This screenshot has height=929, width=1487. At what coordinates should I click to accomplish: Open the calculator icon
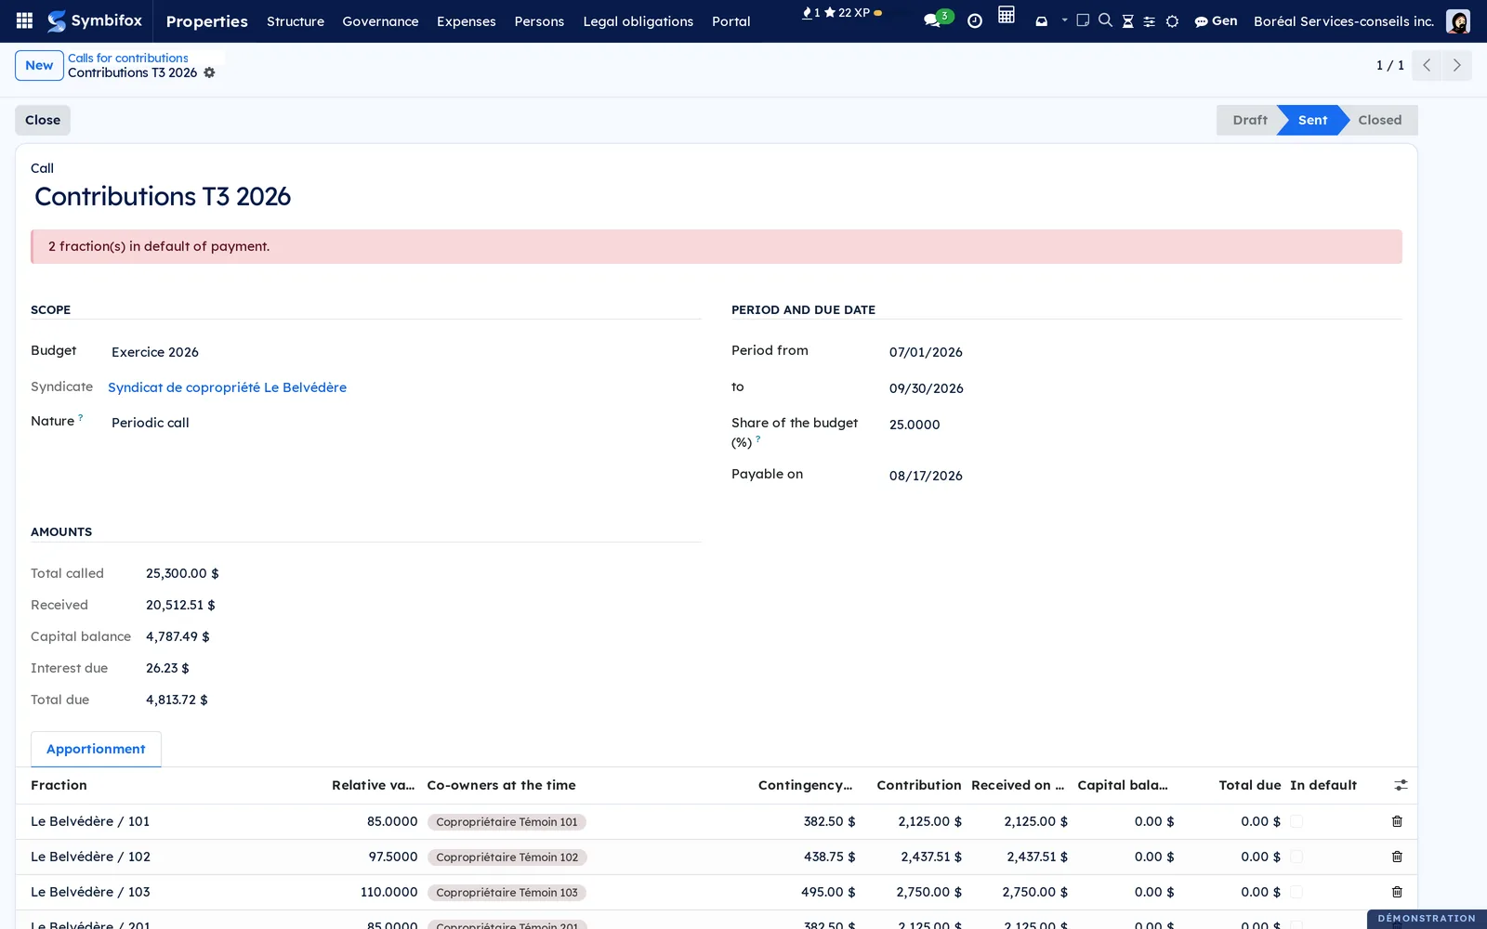(1007, 15)
